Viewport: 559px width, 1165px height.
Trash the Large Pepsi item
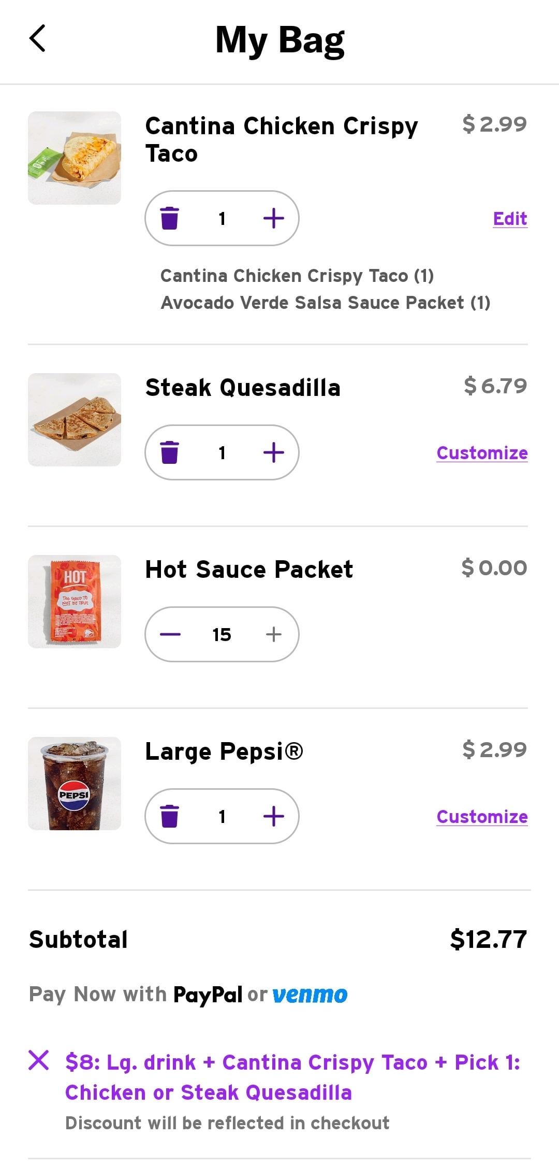coord(169,816)
